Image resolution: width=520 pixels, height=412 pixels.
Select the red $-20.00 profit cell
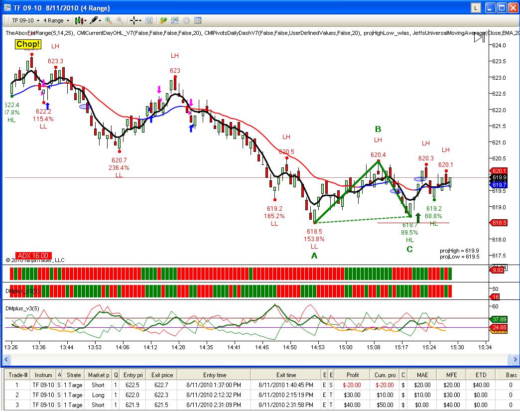(x=352, y=385)
